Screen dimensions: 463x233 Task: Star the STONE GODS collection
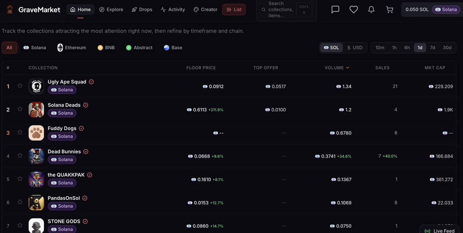[20, 225]
